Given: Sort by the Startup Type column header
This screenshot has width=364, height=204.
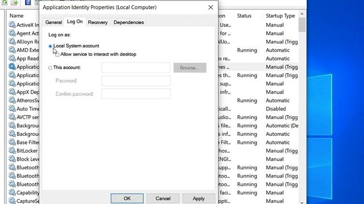Looking at the screenshot, I should pyautogui.click(x=280, y=16).
